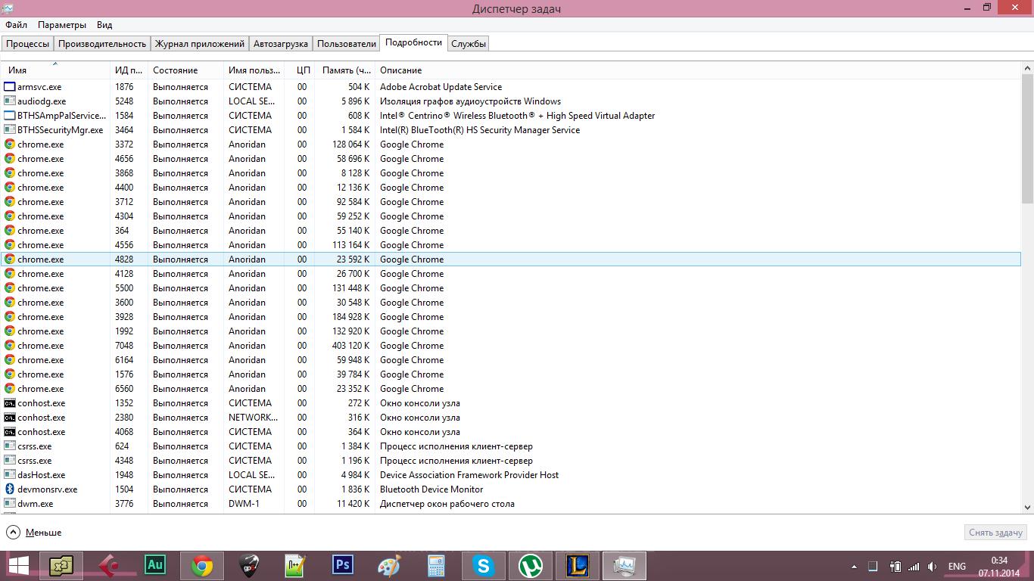Open uTorrent from the taskbar
Viewport: 1034px width, 581px height.
click(x=531, y=566)
